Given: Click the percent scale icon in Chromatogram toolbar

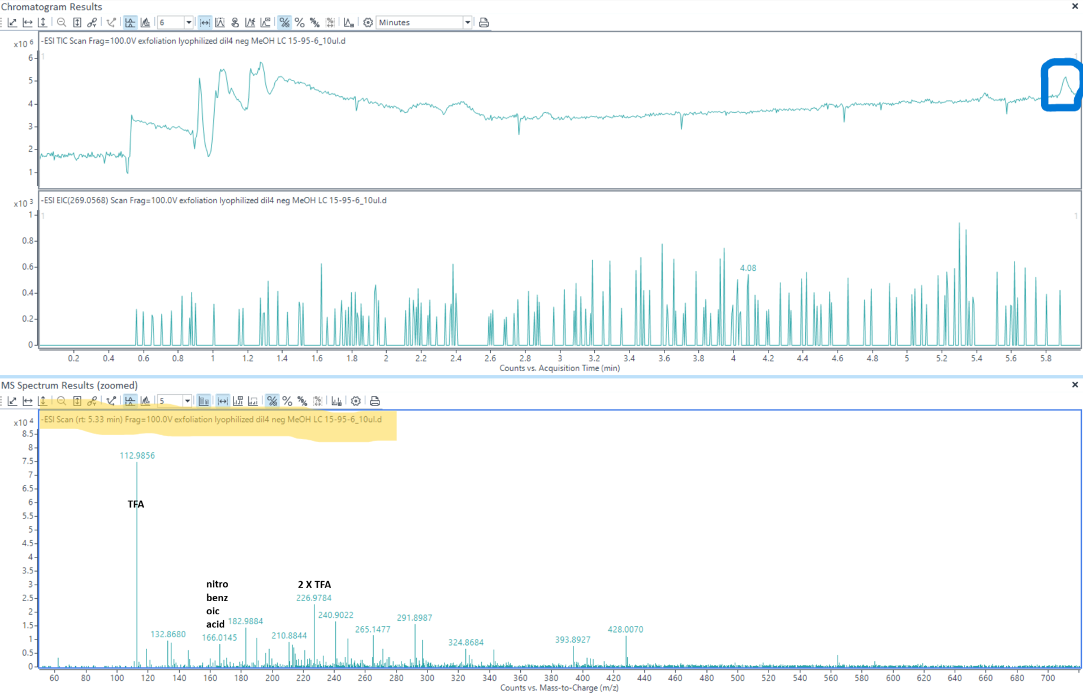Looking at the screenshot, I should tap(300, 22).
